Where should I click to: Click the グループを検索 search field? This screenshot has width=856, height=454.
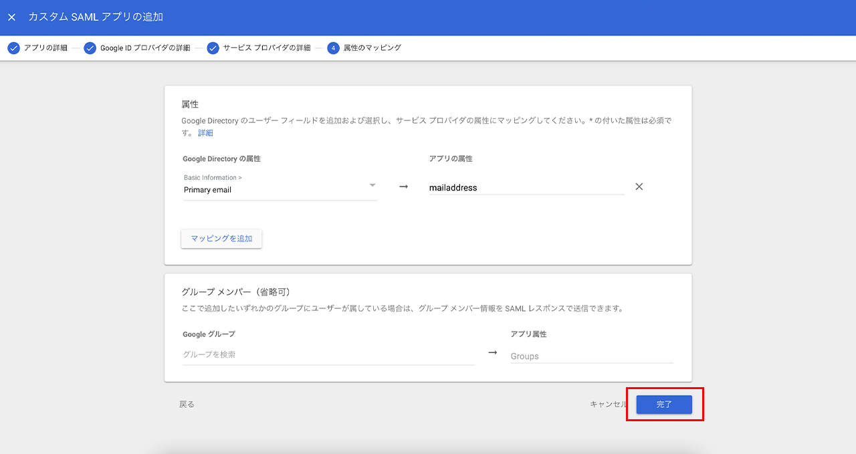[x=328, y=355]
